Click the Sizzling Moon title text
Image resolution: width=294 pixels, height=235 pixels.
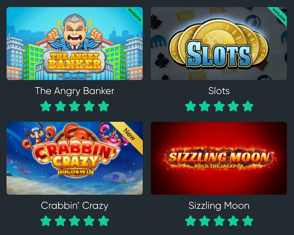[219, 206]
